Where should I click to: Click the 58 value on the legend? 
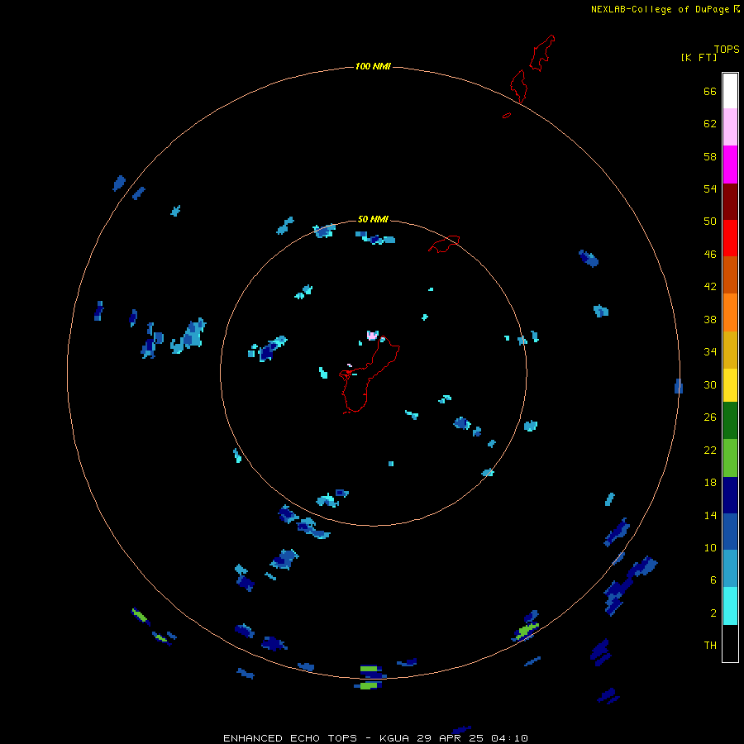pyautogui.click(x=710, y=156)
